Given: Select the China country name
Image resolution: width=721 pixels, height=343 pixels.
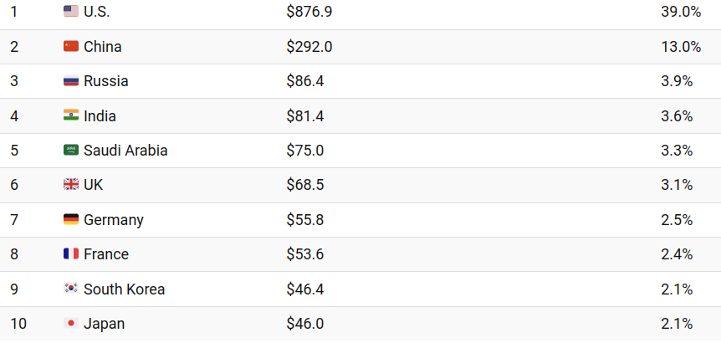Looking at the screenshot, I should pyautogui.click(x=102, y=47).
